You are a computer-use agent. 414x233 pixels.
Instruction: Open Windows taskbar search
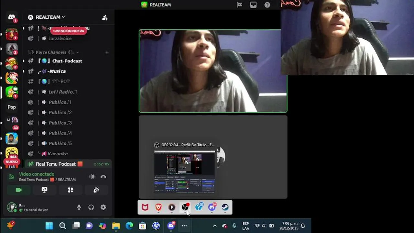coord(62,226)
